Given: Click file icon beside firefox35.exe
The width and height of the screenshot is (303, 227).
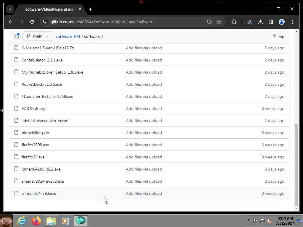Looking at the screenshot, I should tap(17, 157).
